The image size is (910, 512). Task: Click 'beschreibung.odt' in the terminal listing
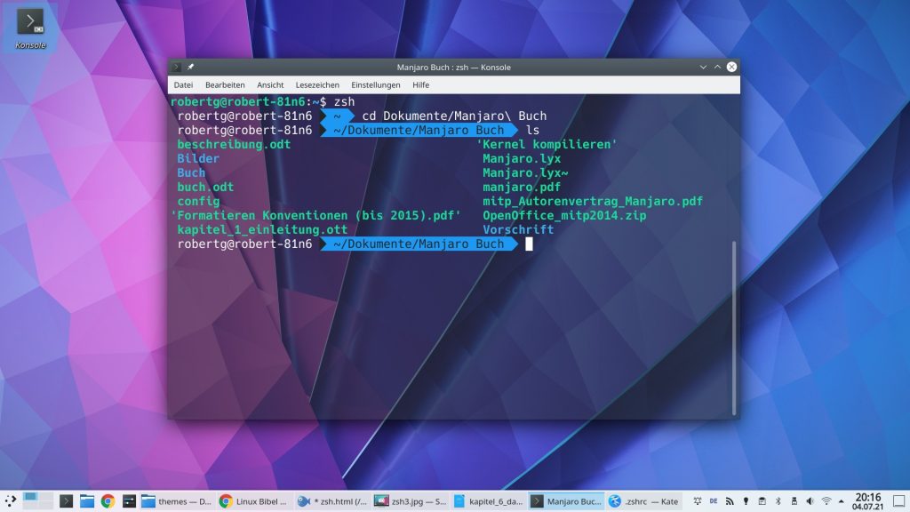coord(234,145)
